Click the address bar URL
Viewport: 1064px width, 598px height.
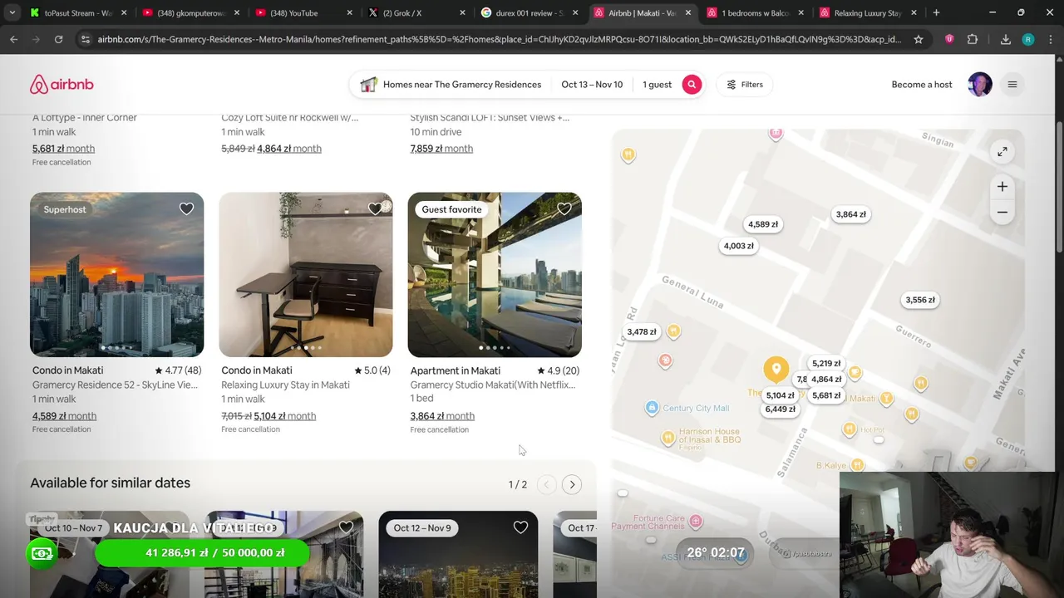pyautogui.click(x=499, y=39)
